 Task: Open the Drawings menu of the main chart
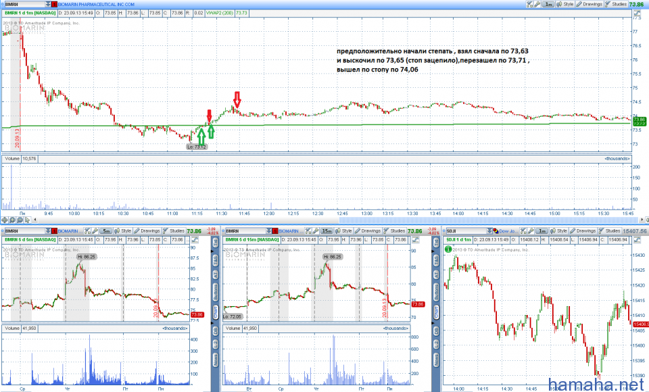[x=590, y=4]
